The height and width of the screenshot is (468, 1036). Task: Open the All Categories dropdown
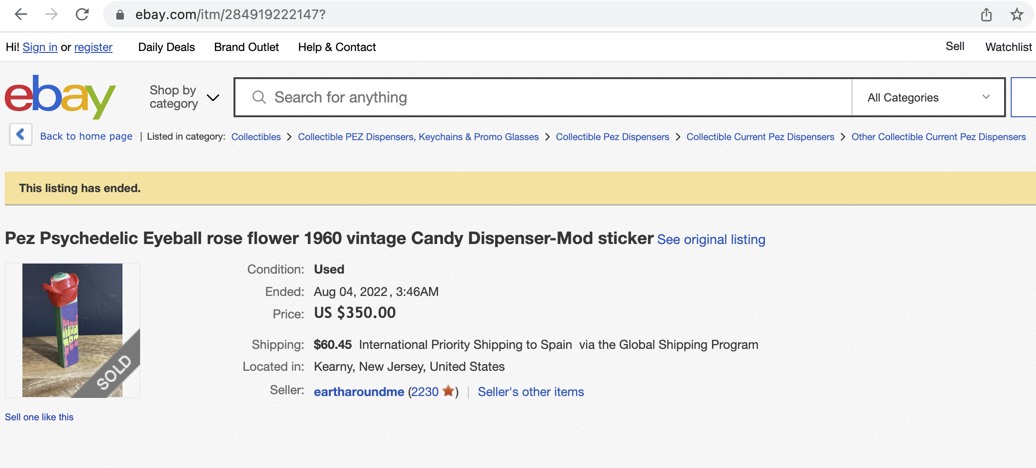tap(928, 97)
